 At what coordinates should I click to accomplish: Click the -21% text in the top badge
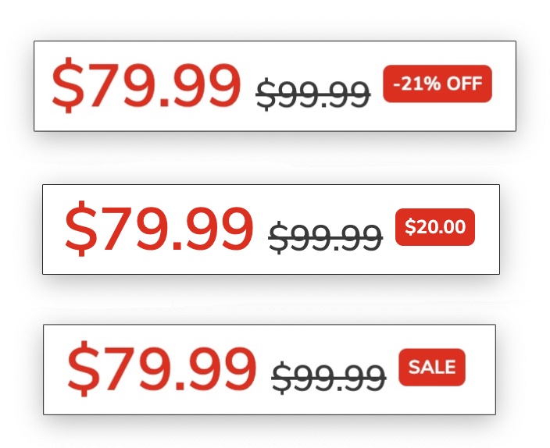coord(416,84)
